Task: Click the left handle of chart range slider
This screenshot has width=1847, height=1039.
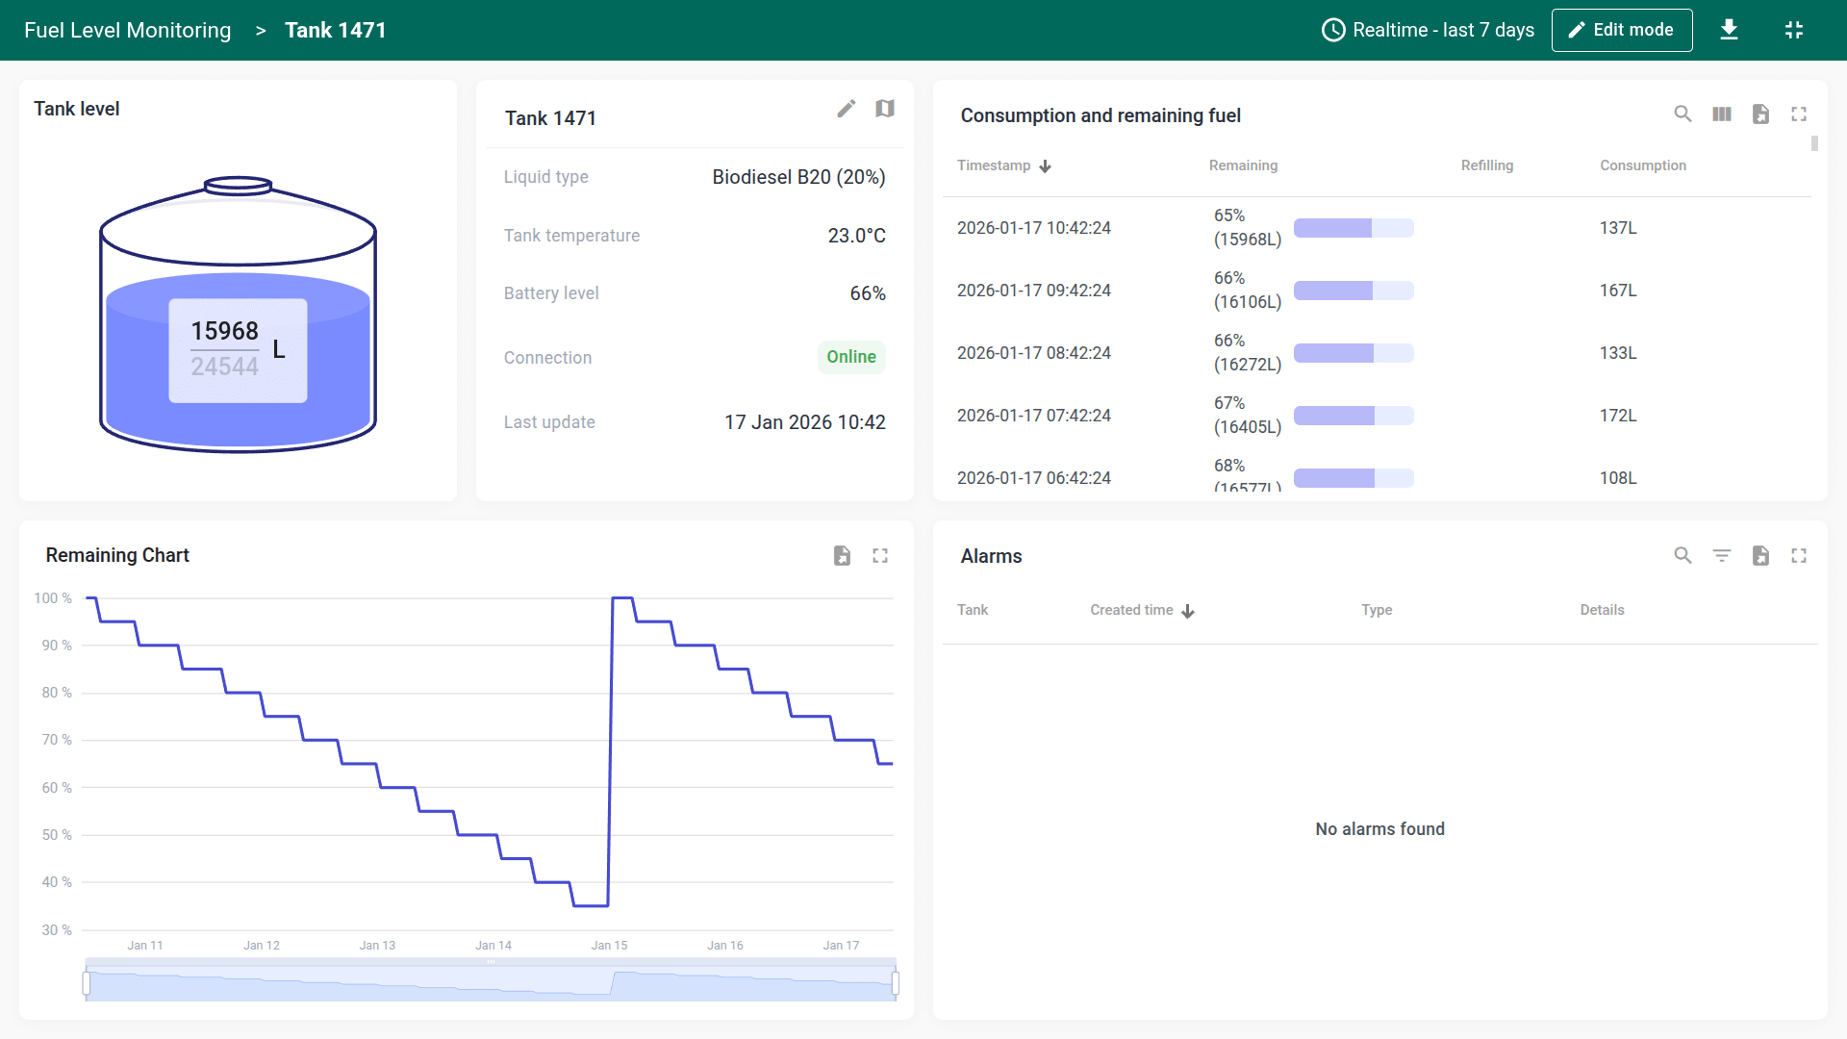Action: point(87,982)
